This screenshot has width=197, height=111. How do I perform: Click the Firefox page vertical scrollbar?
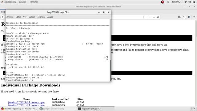pyautogui.click(x=196, y=28)
